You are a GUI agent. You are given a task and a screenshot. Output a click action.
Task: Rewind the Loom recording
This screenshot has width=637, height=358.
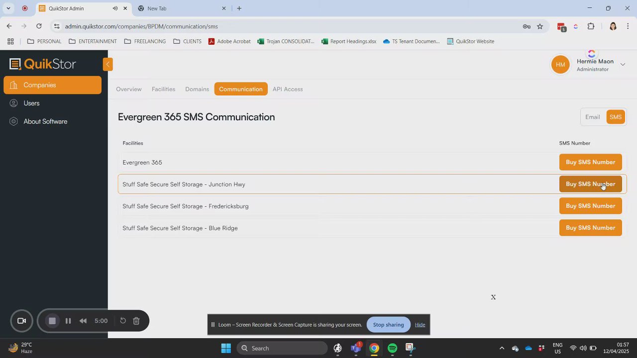tap(83, 321)
